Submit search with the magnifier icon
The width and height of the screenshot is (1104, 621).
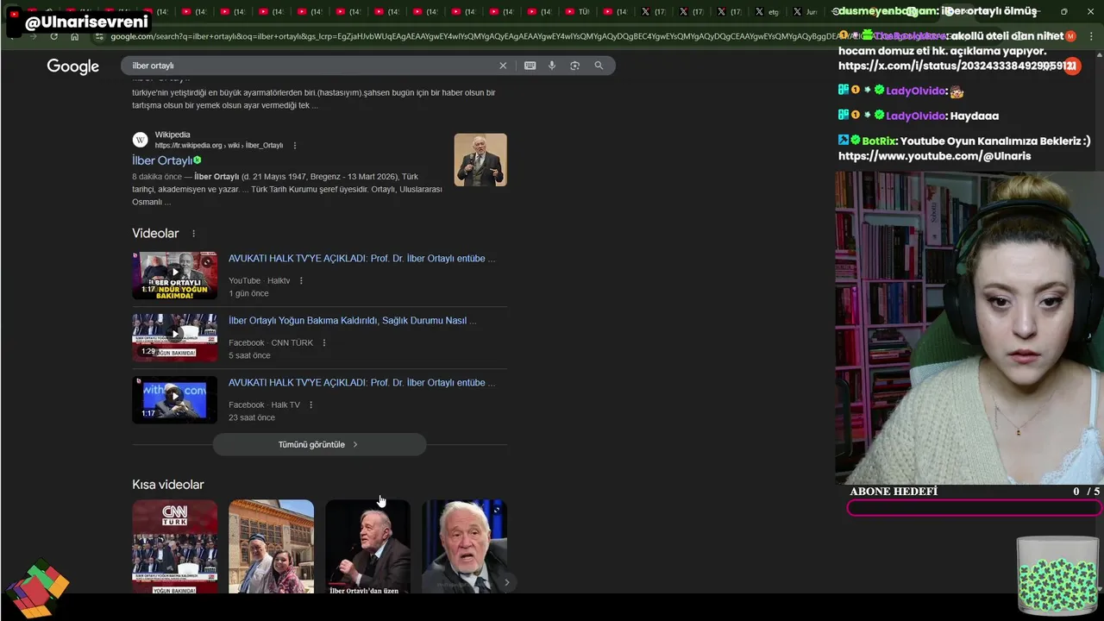(599, 66)
